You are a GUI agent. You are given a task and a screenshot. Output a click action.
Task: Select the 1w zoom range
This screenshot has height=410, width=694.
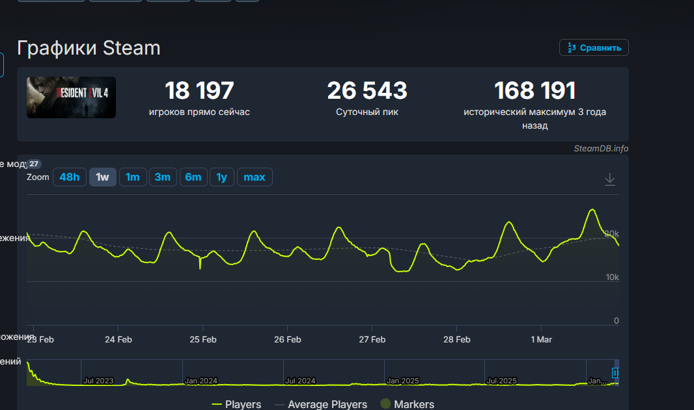coord(103,177)
